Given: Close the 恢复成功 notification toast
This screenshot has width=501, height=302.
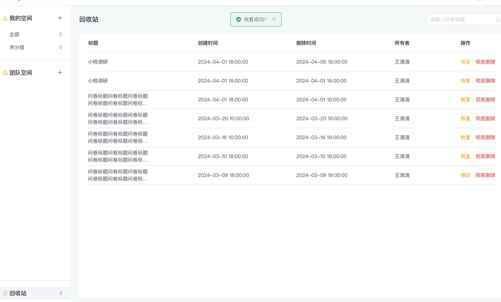Looking at the screenshot, I should 274,19.
